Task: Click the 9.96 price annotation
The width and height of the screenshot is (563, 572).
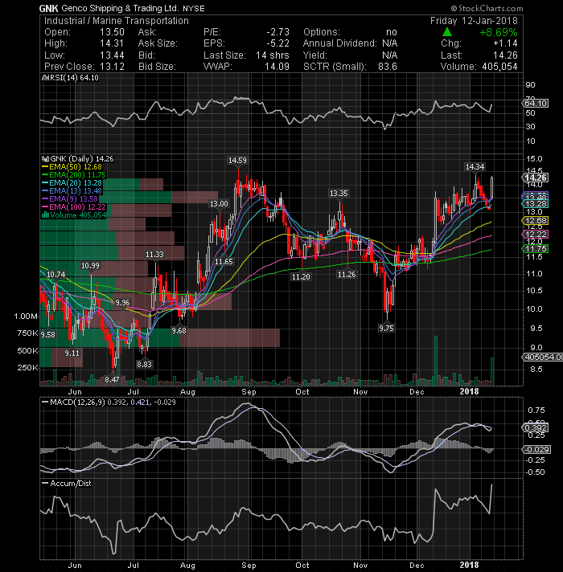Action: pos(122,302)
